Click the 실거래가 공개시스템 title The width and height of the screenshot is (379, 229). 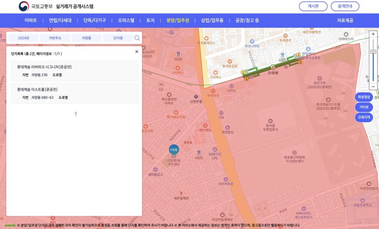point(74,6)
